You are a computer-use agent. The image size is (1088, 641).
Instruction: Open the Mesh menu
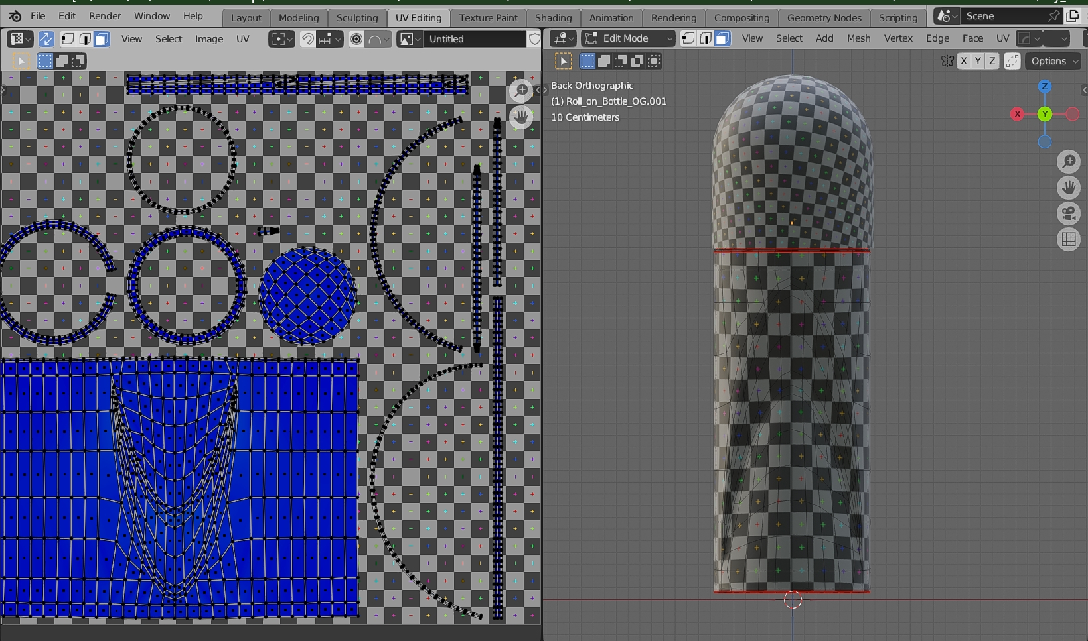858,38
